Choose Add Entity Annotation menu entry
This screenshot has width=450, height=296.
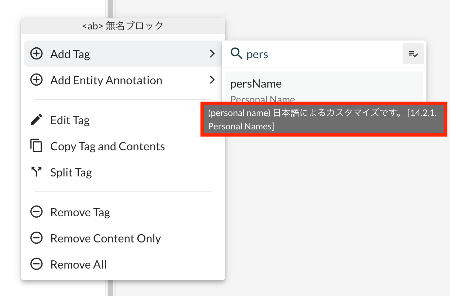click(x=123, y=80)
